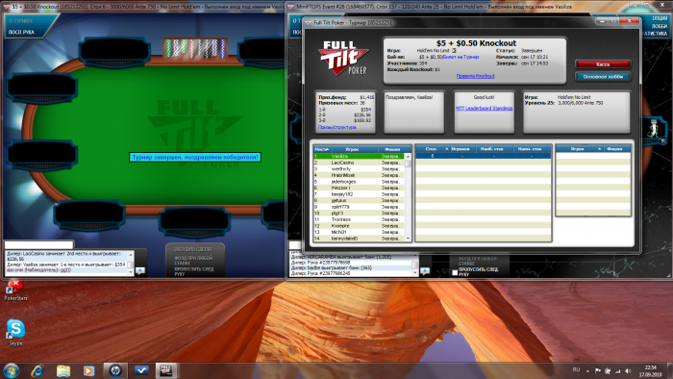Click the pot chip stack on table
Viewport: 673px width, 379px height.
[x=195, y=48]
